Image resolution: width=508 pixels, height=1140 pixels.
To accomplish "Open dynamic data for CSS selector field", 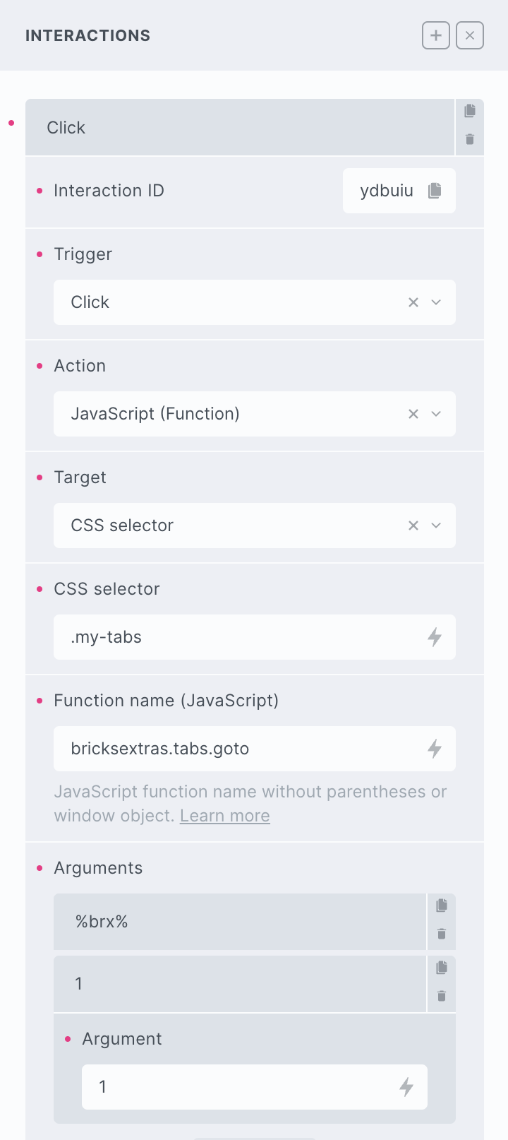I will point(435,637).
